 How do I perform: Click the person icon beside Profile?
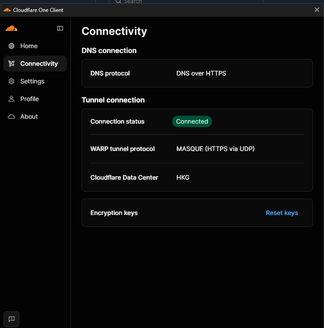click(x=11, y=99)
